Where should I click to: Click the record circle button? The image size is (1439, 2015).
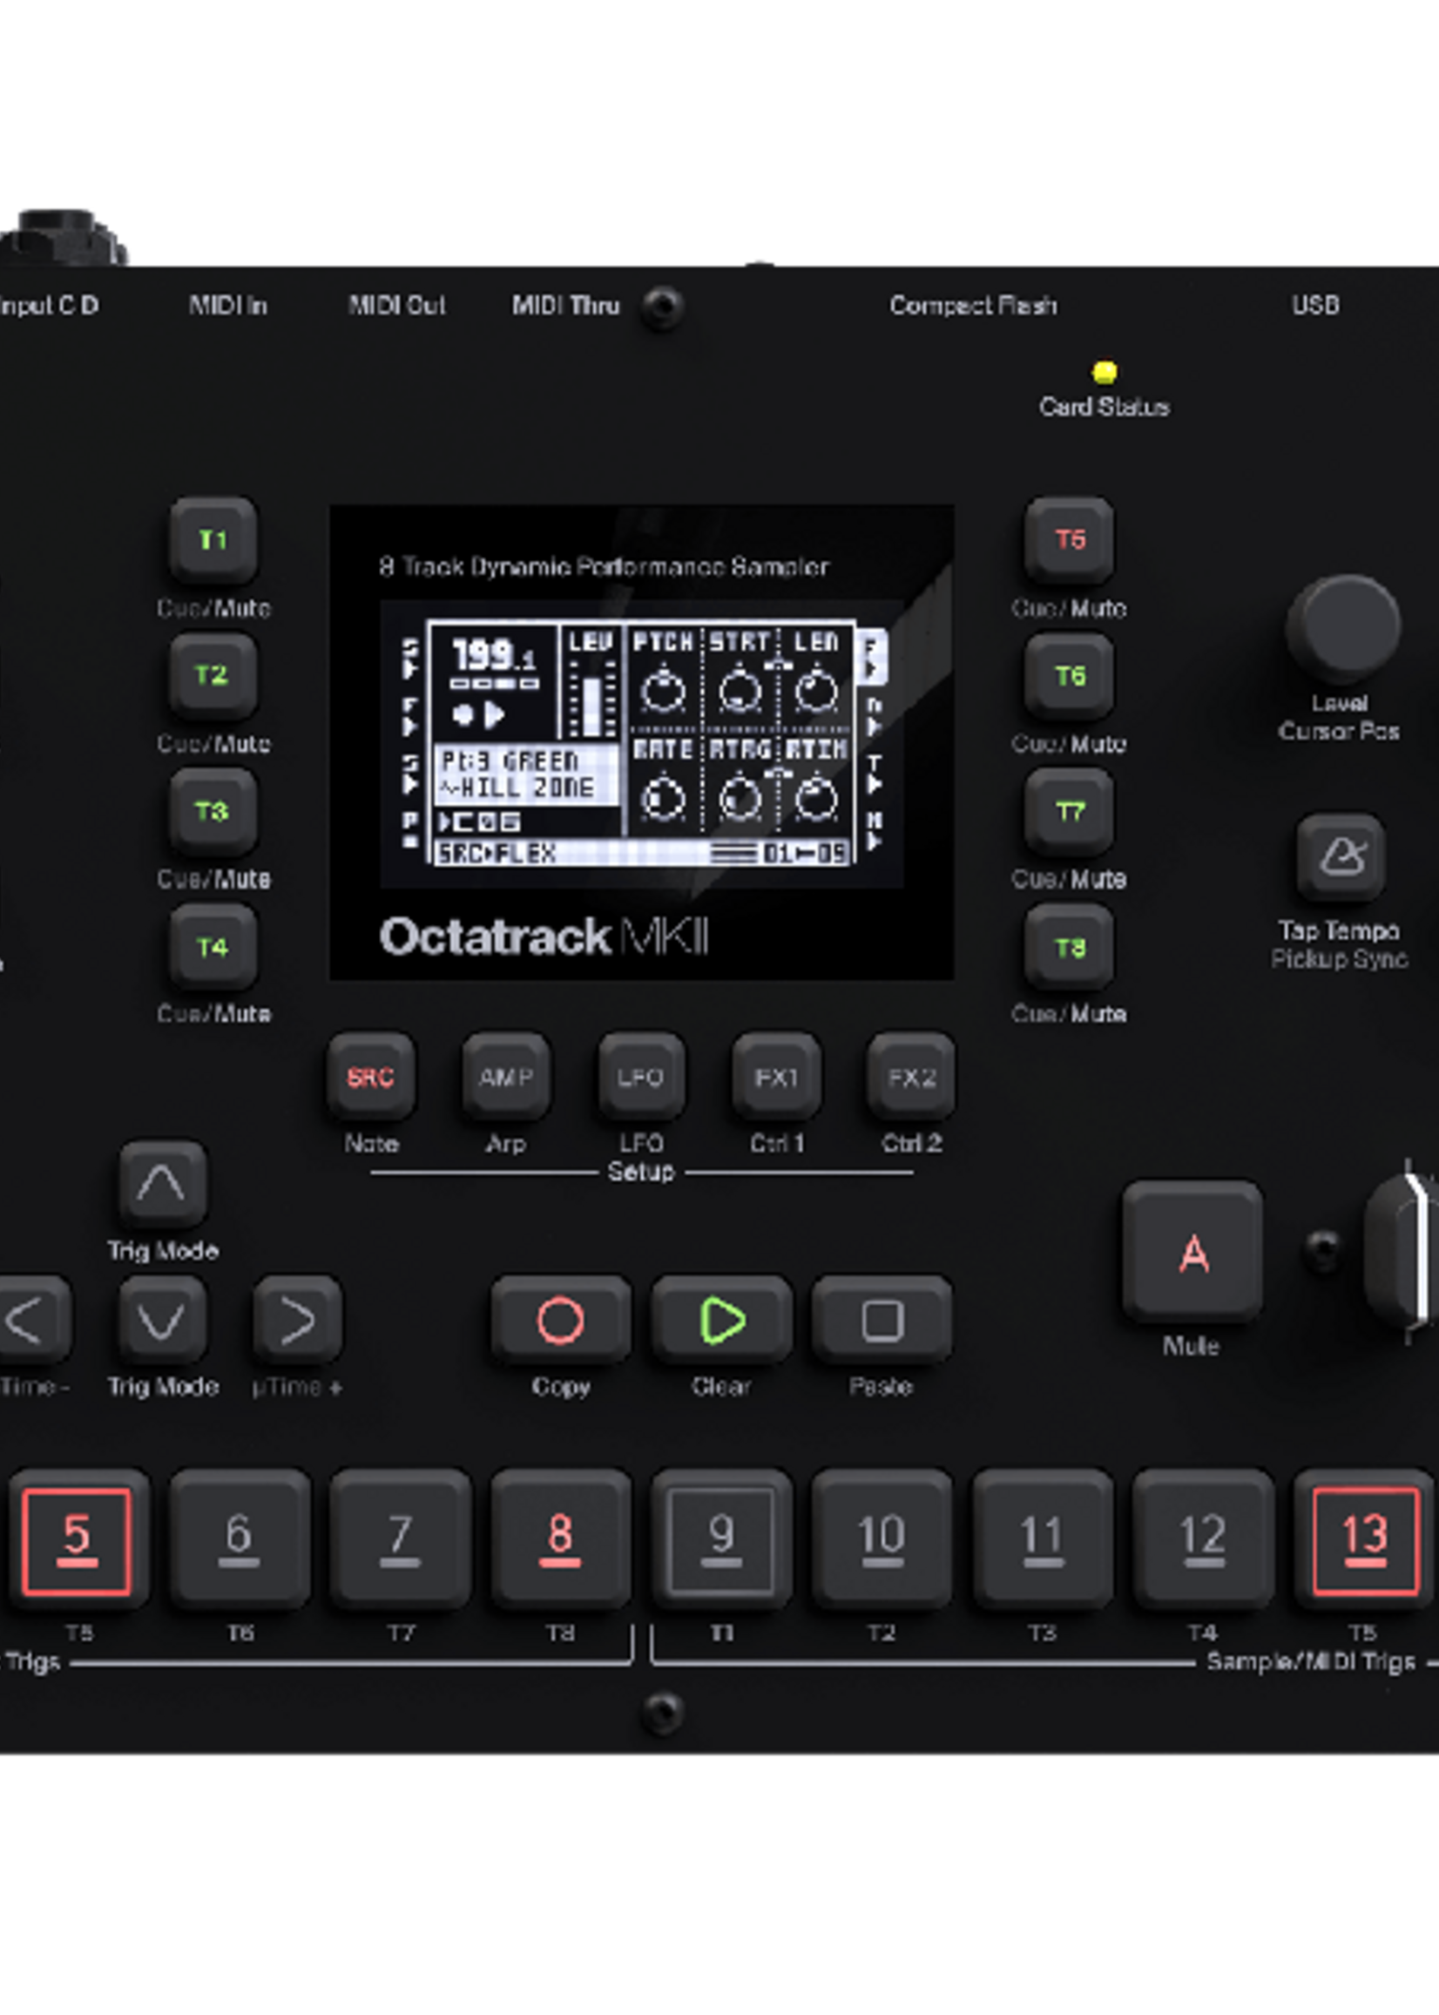[561, 1321]
